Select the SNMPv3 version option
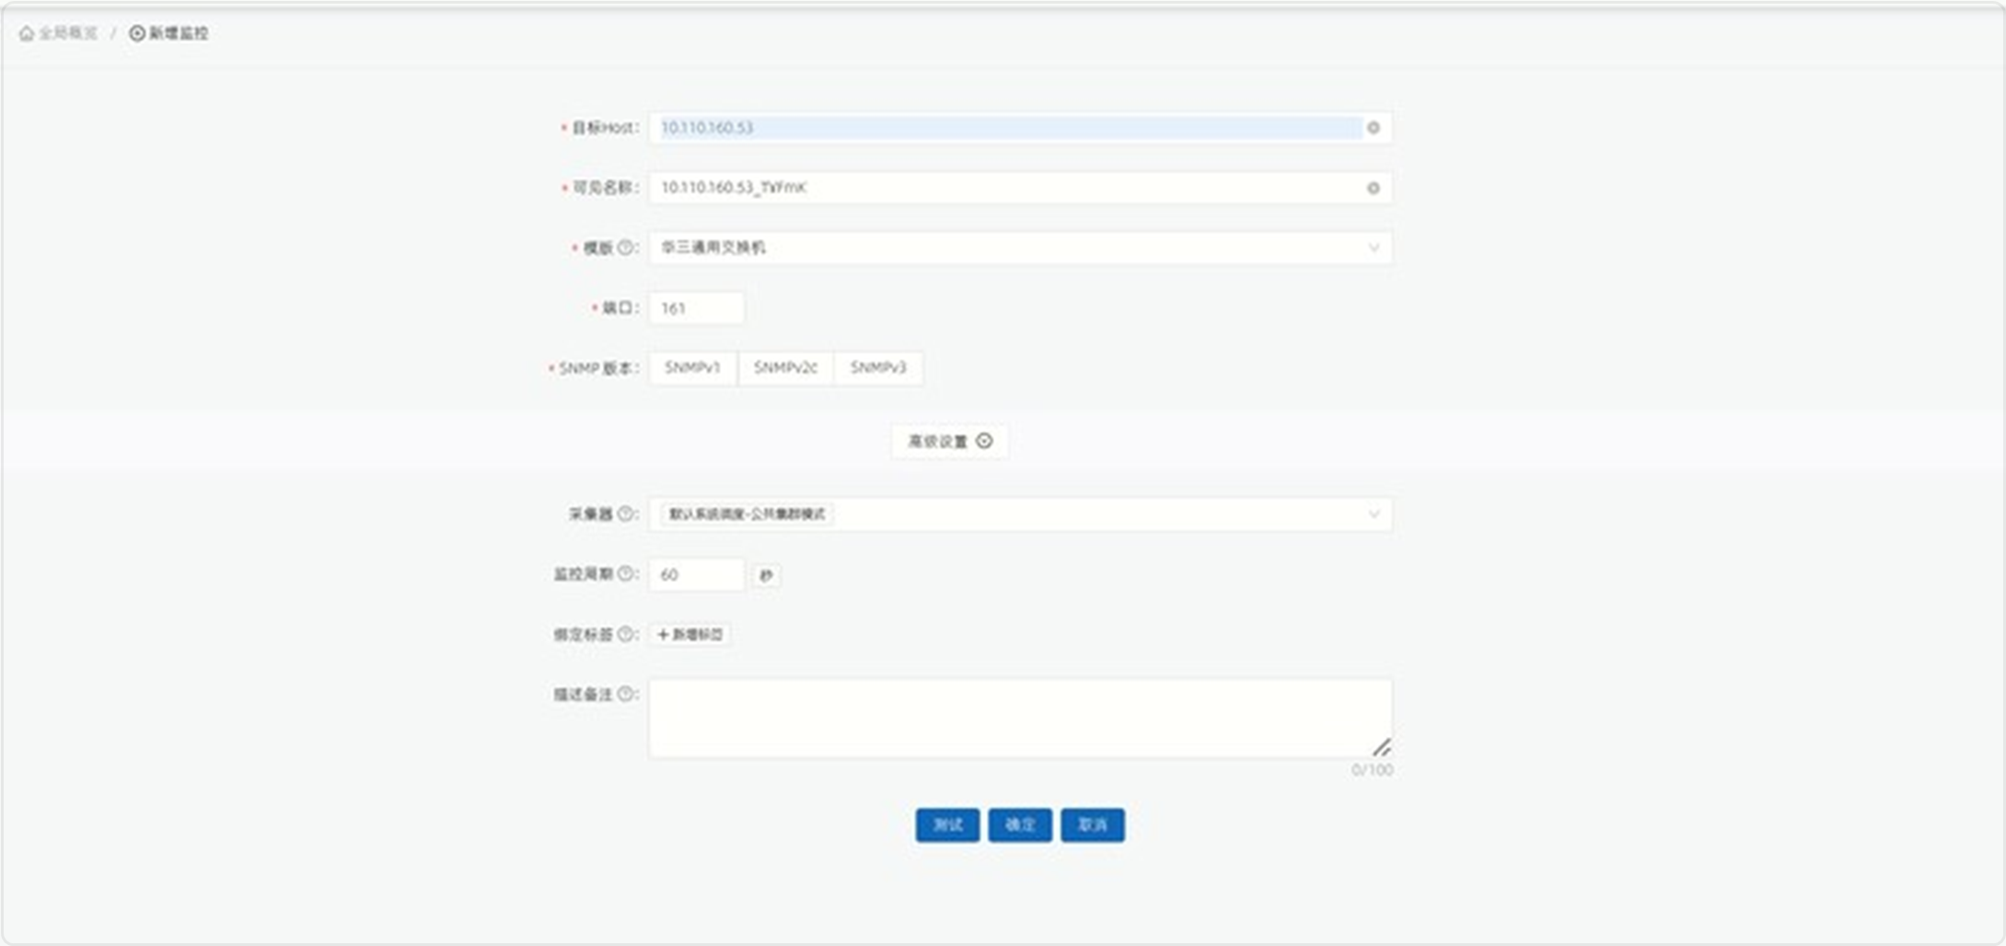The height and width of the screenshot is (946, 2006). (877, 368)
